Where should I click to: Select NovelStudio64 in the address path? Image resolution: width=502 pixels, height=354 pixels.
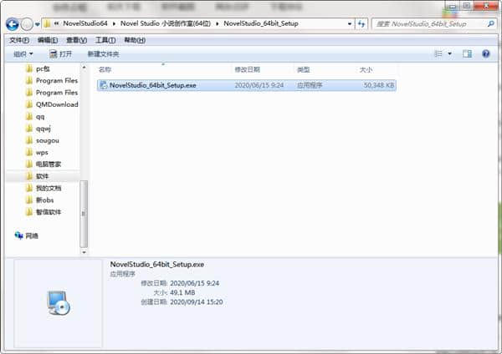click(x=85, y=23)
